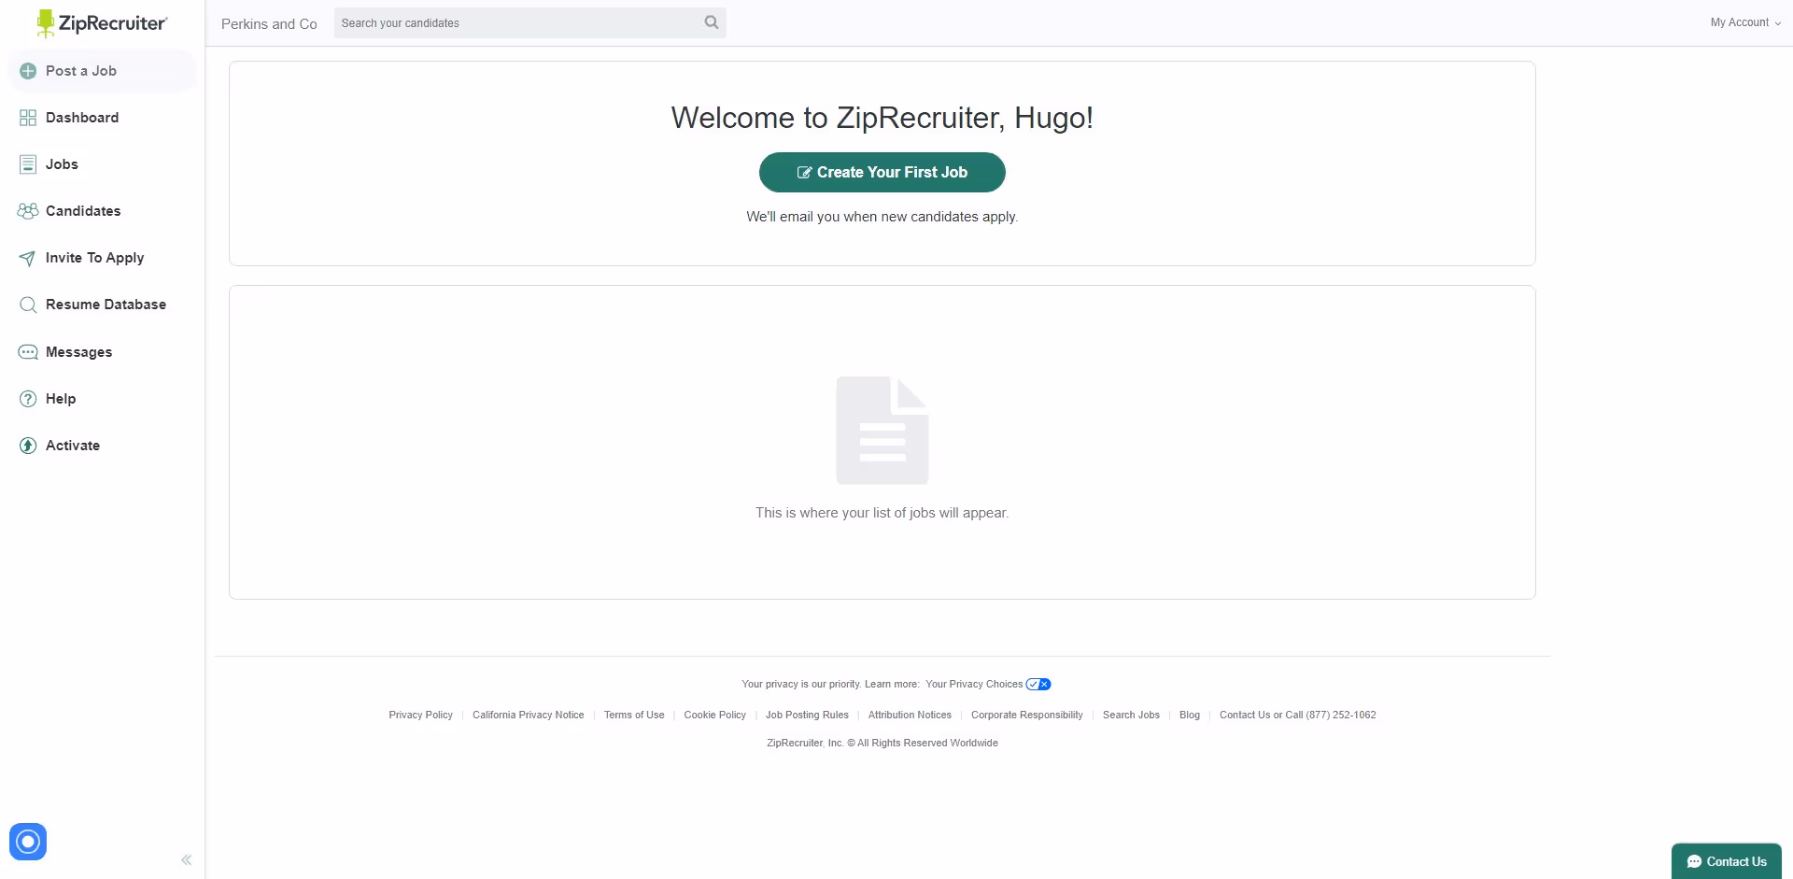Click the Messages chat bubble icon
The height and width of the screenshot is (879, 1793).
[x=28, y=352]
